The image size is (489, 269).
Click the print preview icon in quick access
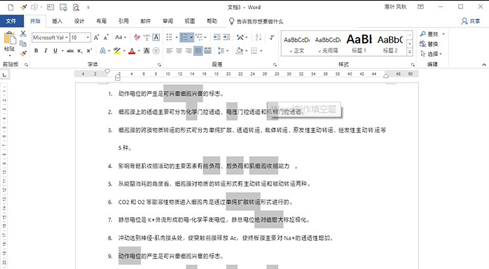tap(76, 7)
